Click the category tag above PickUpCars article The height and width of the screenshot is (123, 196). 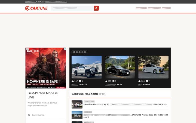click(88, 112)
